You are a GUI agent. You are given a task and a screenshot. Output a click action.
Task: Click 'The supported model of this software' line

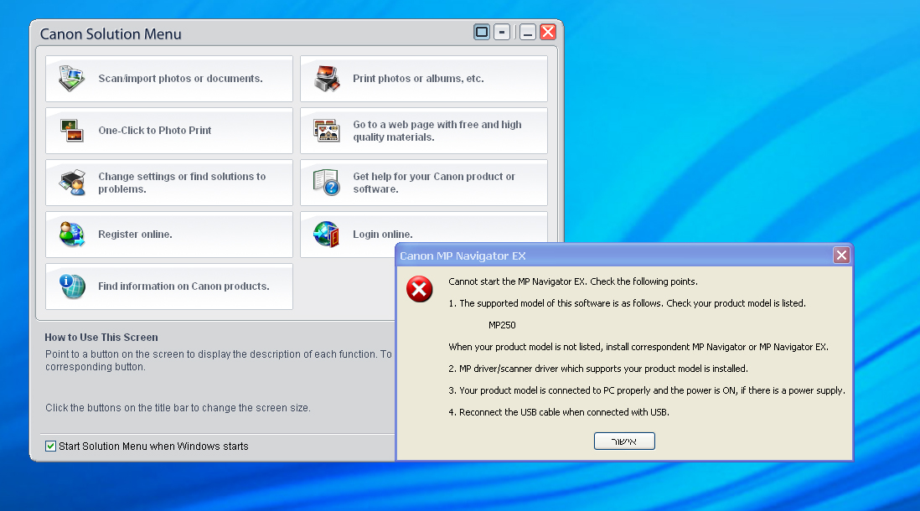(628, 303)
